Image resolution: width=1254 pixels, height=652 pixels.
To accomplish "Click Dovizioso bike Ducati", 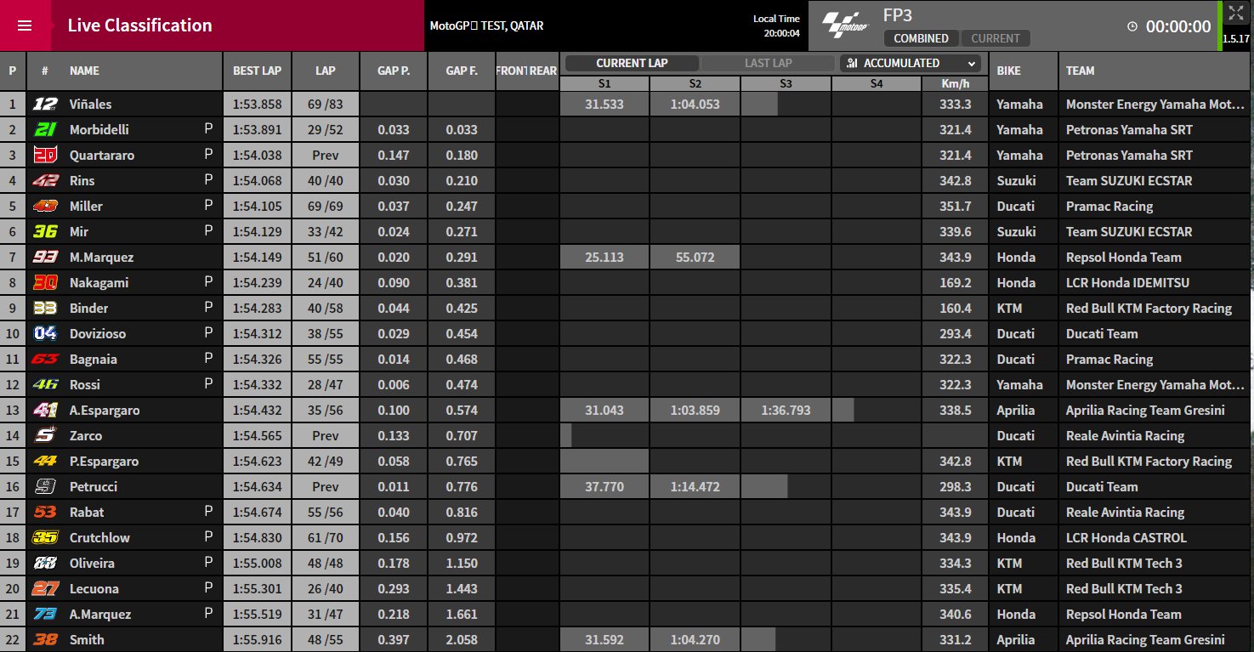I will (x=1016, y=333).
